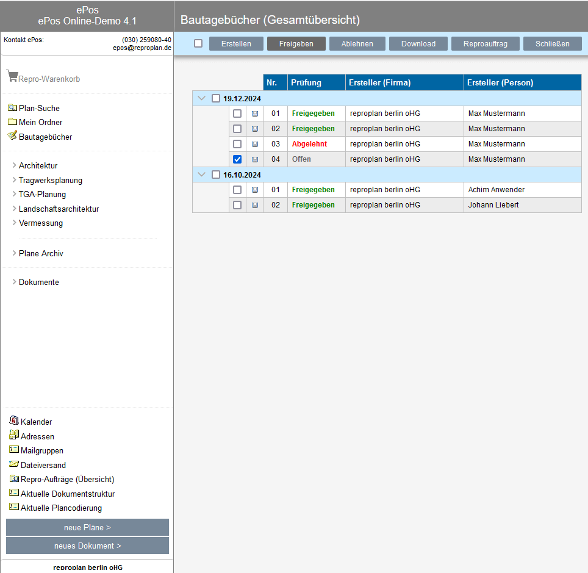The image size is (588, 573).
Task: Click the Ablehnen button
Action: (x=357, y=43)
